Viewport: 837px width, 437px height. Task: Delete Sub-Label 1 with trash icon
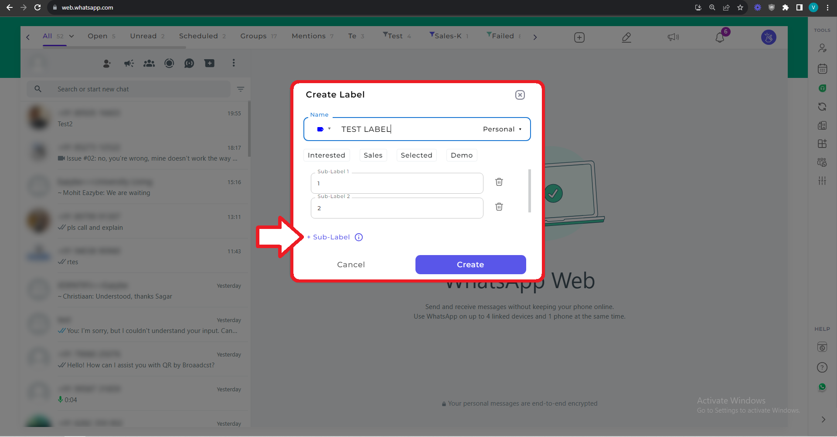click(x=499, y=182)
